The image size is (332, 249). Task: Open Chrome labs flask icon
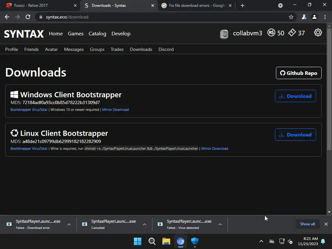click(x=304, y=17)
